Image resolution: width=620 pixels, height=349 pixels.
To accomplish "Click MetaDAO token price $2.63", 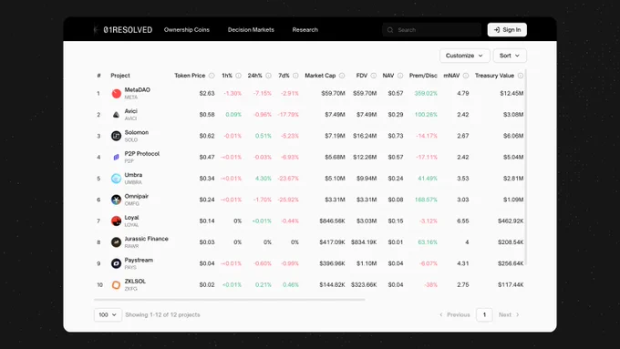I will [x=207, y=94].
